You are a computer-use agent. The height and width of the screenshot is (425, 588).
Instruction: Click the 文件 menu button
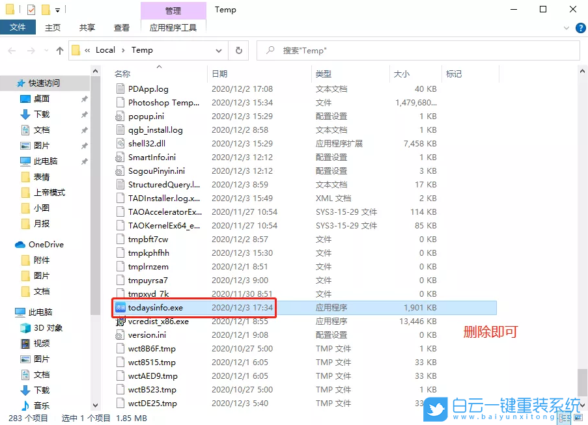click(18, 27)
